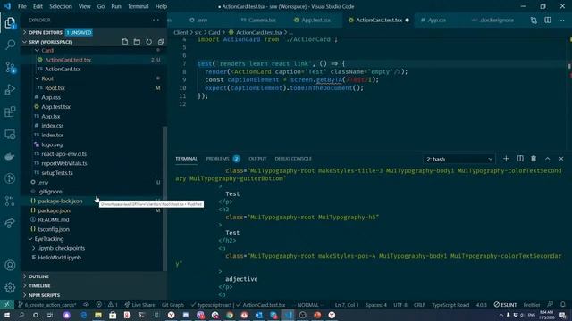Open Explorer more actions ellipsis
The width and height of the screenshot is (572, 321).
pos(156,20)
